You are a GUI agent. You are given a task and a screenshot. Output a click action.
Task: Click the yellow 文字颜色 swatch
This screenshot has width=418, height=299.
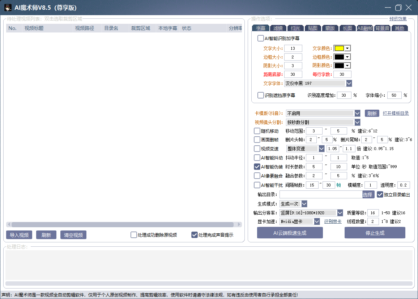339,48
